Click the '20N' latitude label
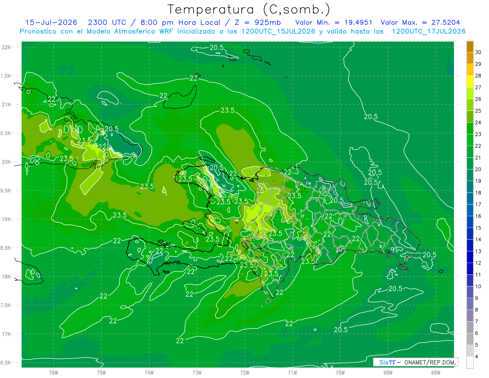This screenshot has width=489, height=378. 6,162
